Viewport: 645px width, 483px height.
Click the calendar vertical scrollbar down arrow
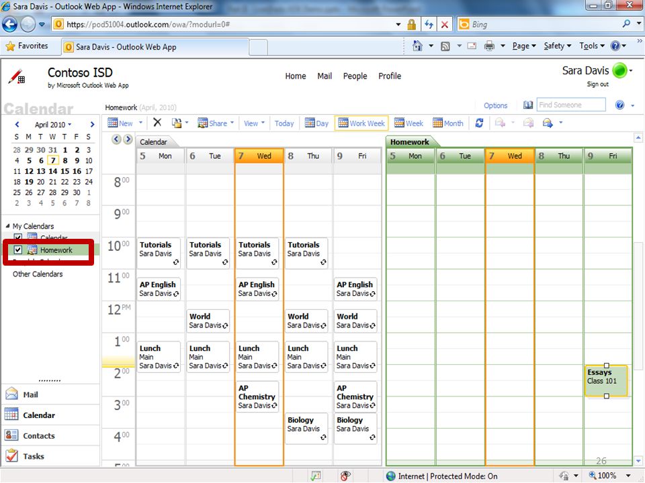click(638, 462)
